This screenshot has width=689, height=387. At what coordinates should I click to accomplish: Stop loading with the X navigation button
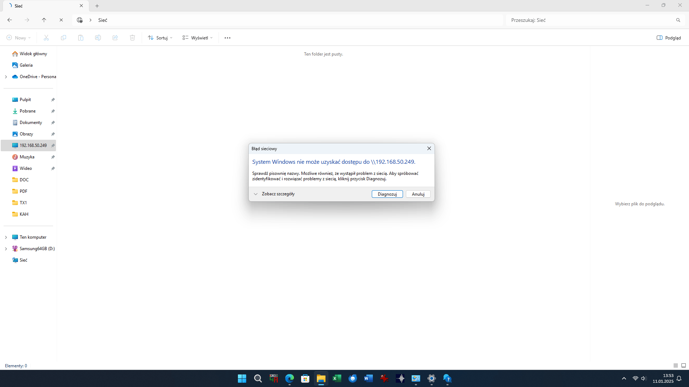pyautogui.click(x=61, y=20)
